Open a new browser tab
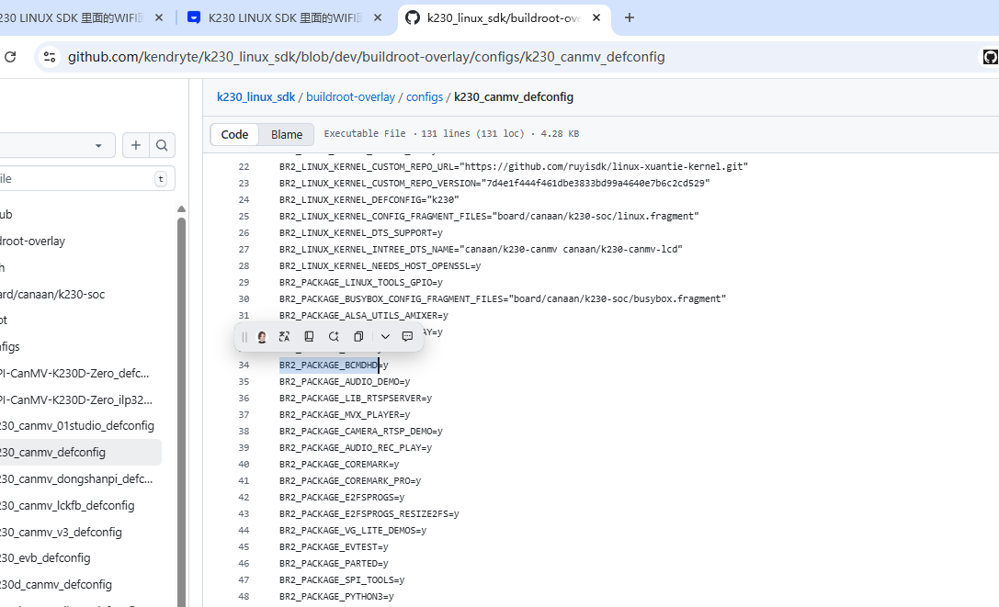Viewport: 999px width, 607px height. click(x=630, y=17)
